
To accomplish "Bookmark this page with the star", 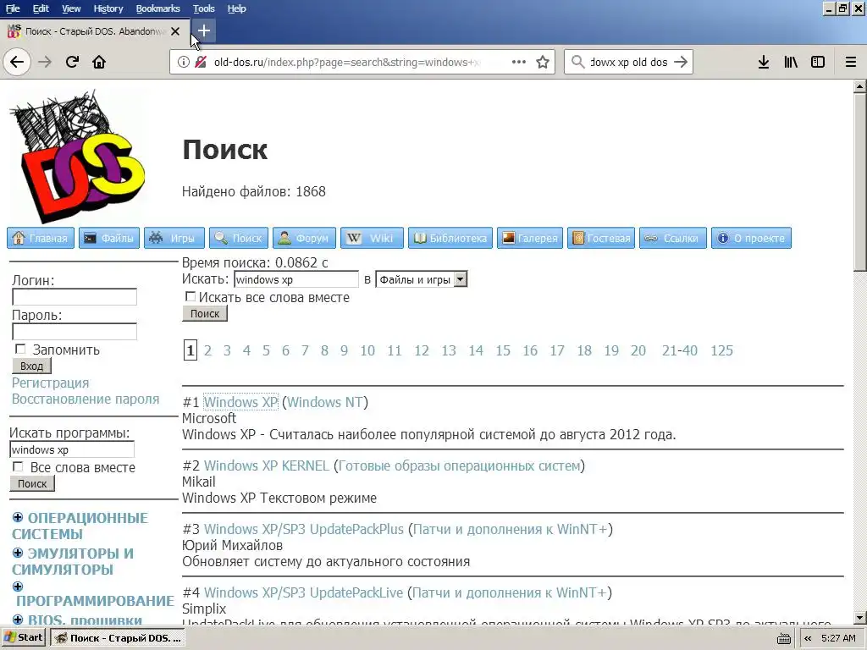I will pos(543,62).
